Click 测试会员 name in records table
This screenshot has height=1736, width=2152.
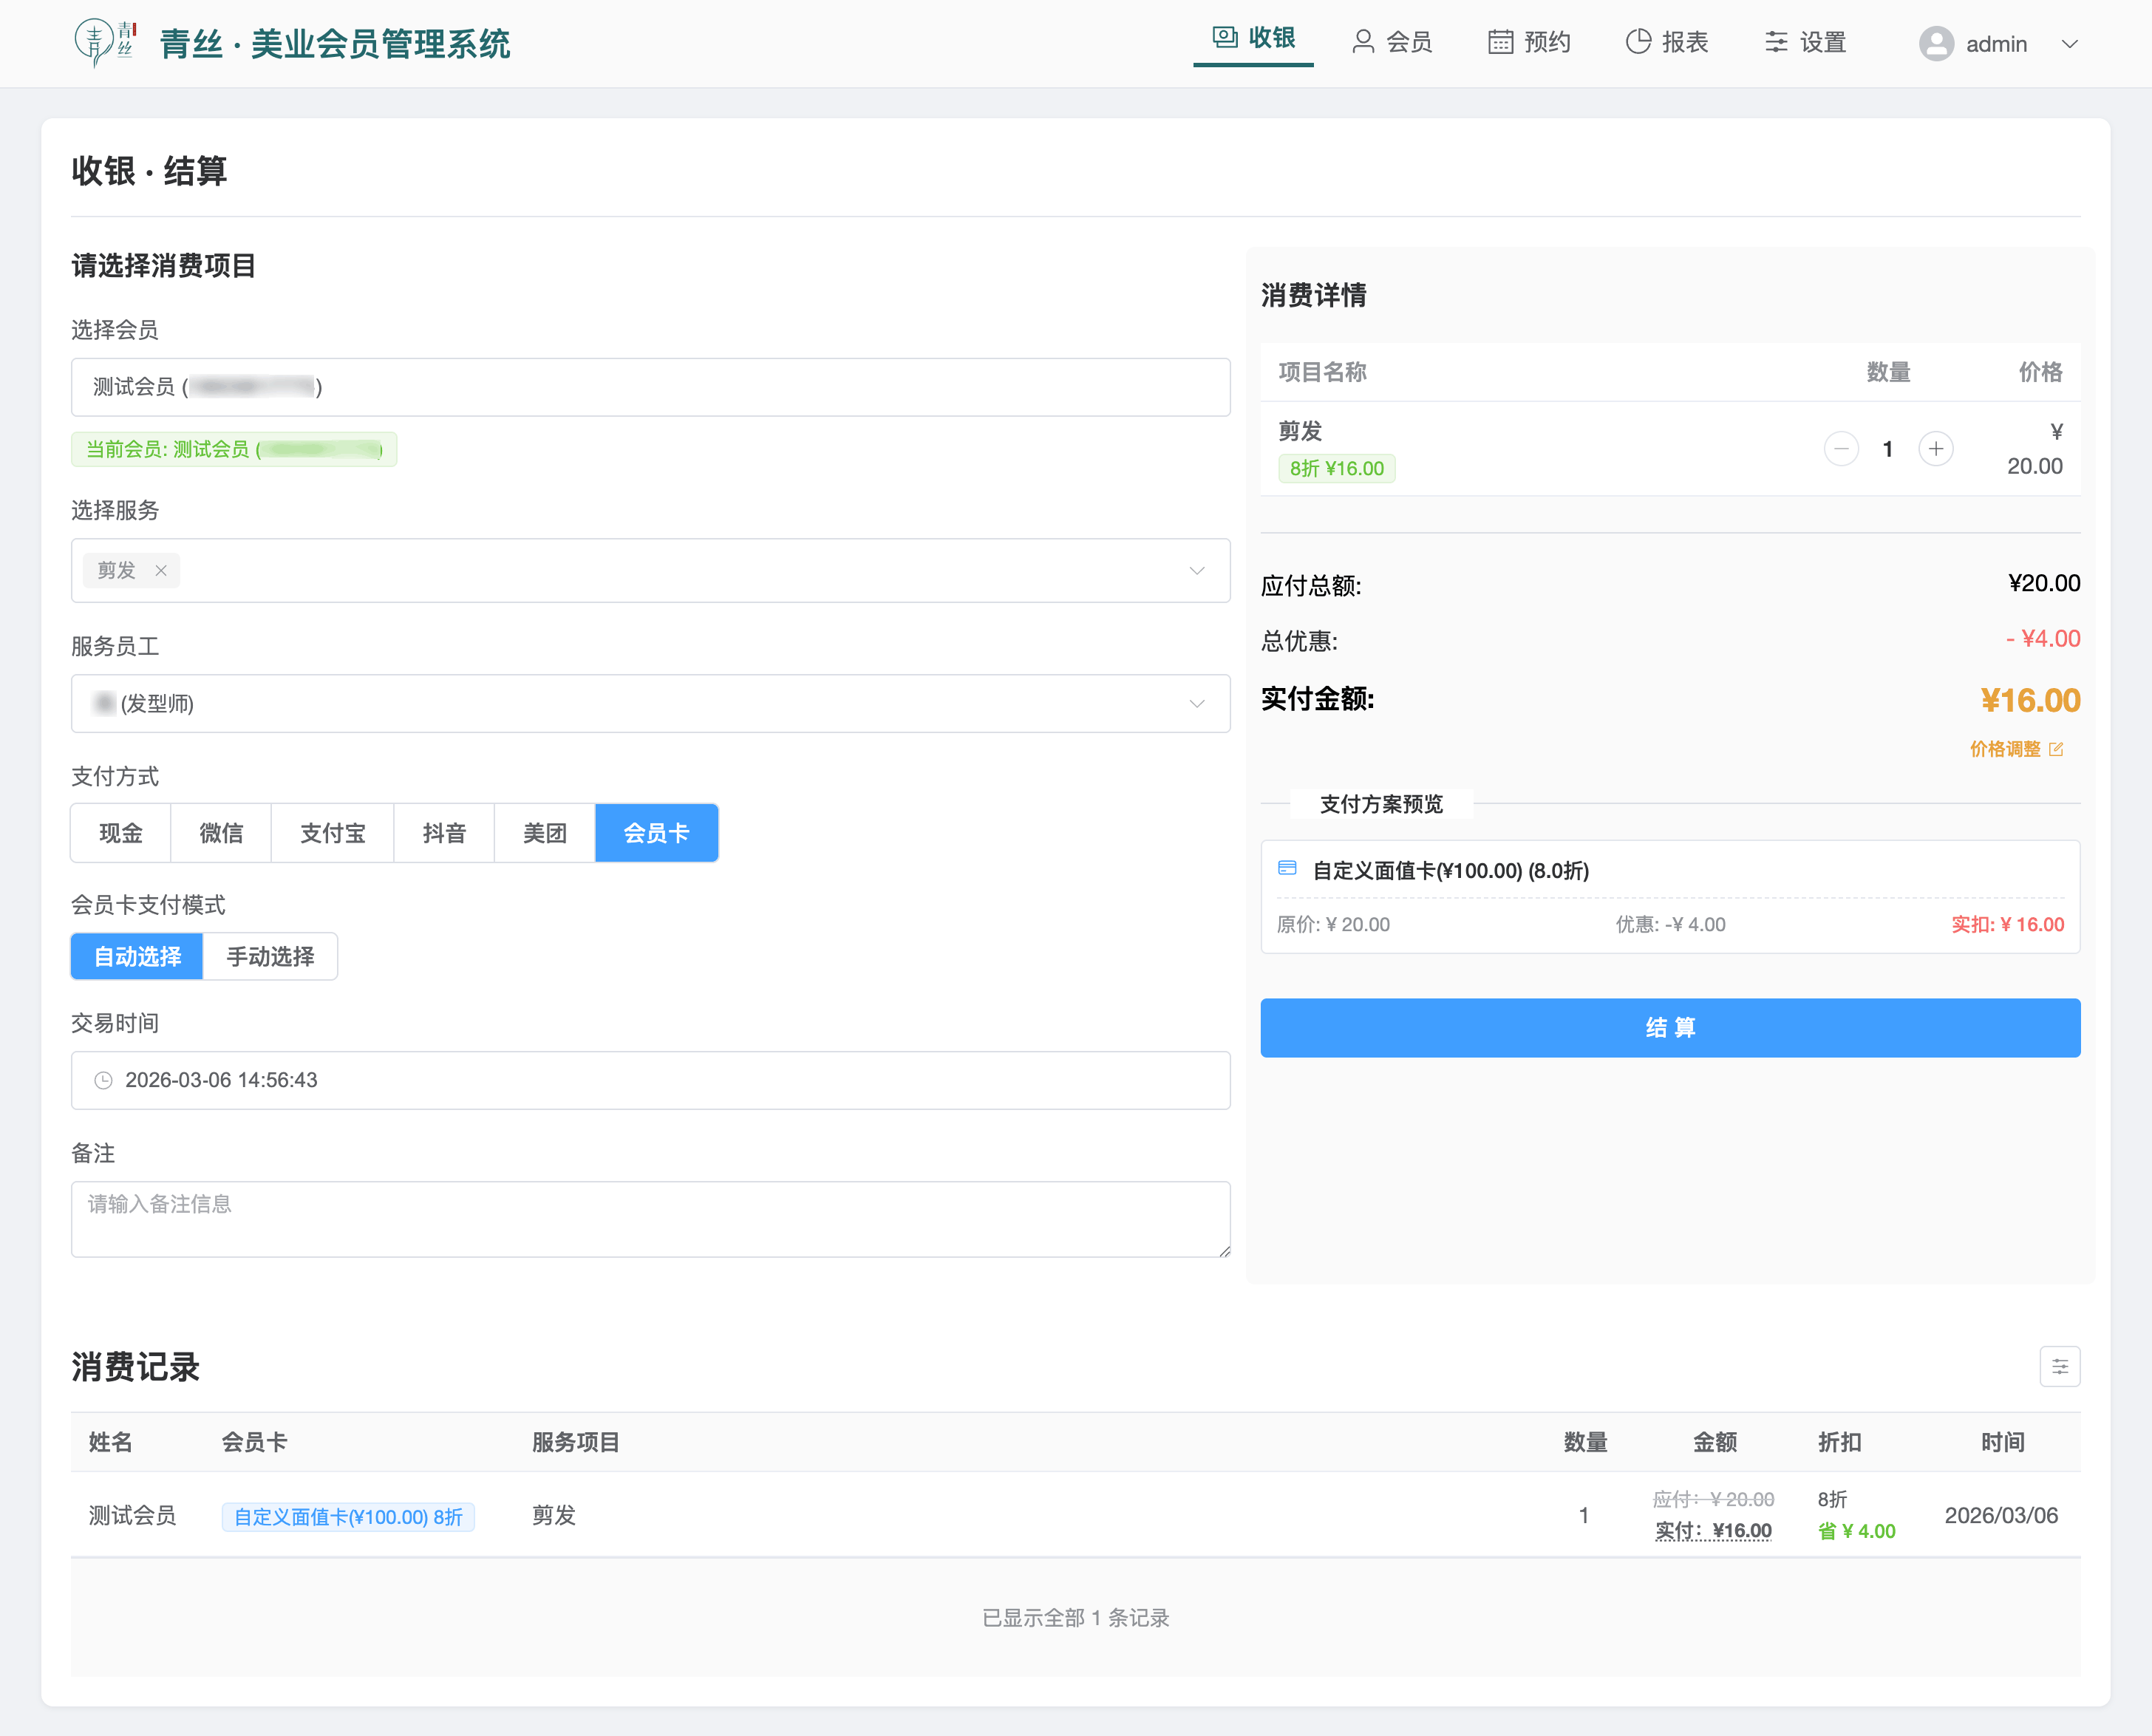click(132, 1516)
